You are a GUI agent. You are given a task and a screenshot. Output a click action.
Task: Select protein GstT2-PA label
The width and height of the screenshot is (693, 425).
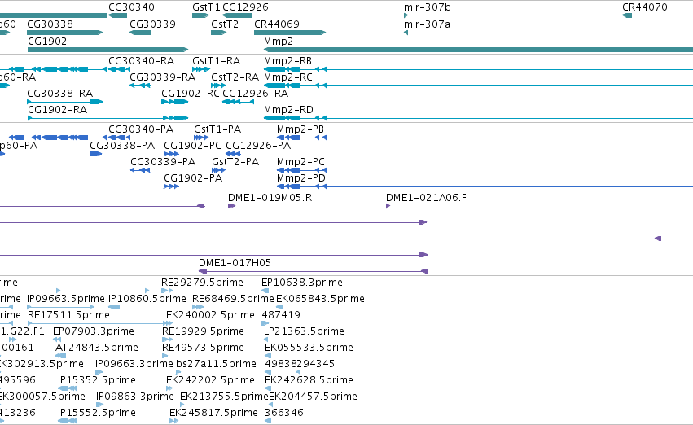[235, 162]
